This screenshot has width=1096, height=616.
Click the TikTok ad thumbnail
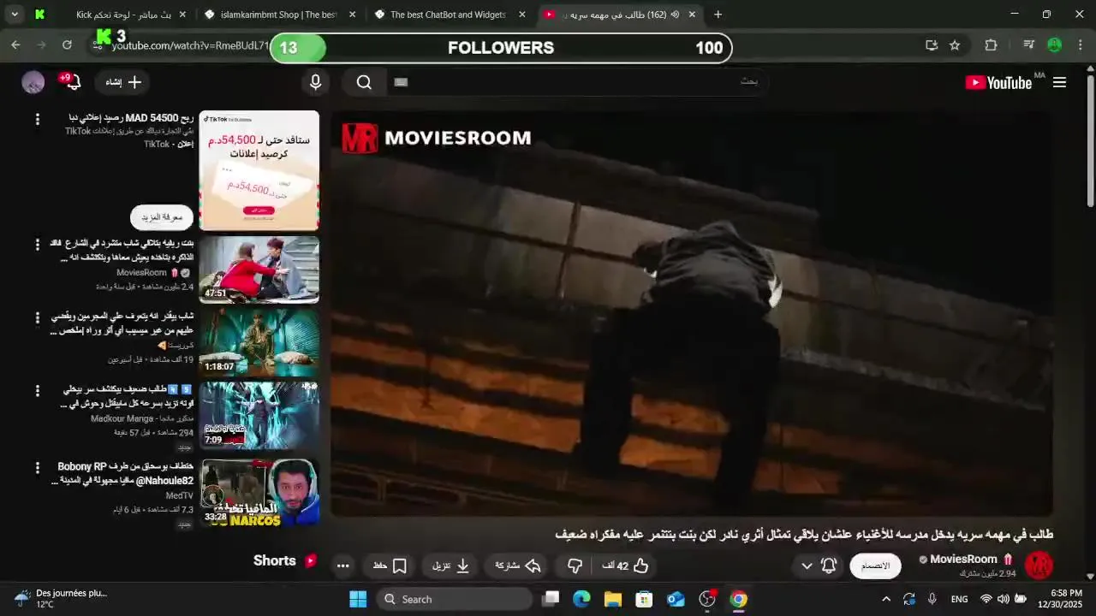point(259,170)
